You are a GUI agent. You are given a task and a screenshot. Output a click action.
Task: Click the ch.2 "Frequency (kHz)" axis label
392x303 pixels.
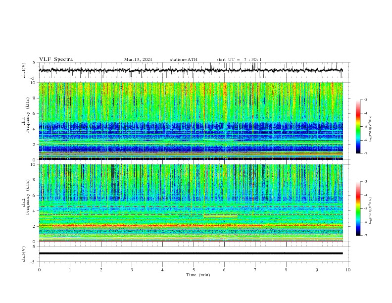pyautogui.click(x=28, y=197)
